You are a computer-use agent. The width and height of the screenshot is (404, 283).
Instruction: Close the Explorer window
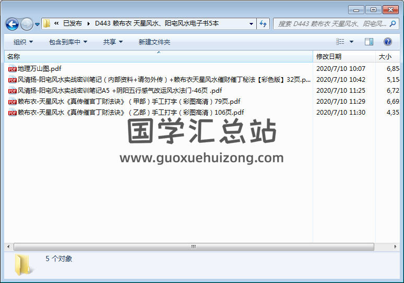(391, 10)
